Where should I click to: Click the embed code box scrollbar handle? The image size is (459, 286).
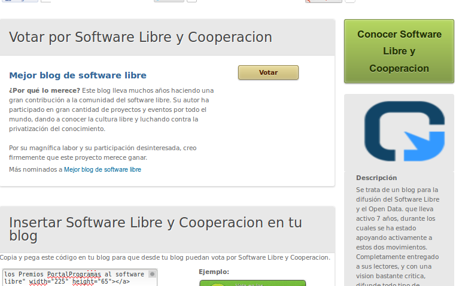[x=153, y=274]
